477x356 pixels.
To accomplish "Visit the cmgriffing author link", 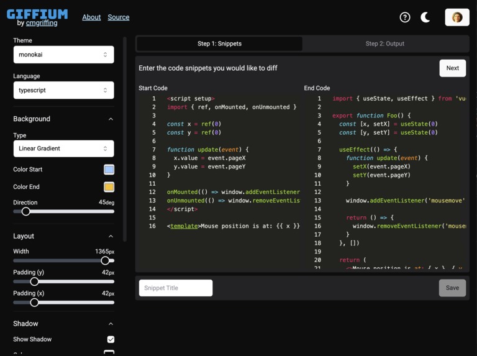I will [42, 23].
